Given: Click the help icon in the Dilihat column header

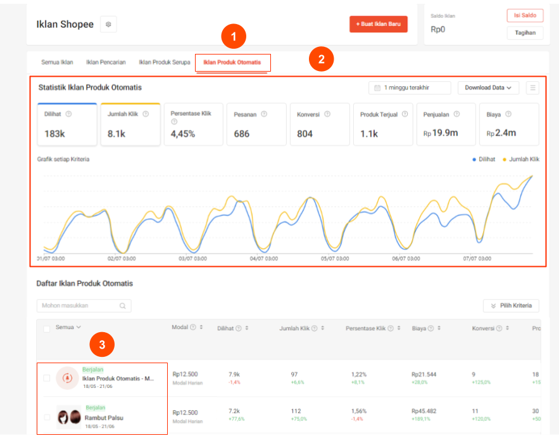Looking at the screenshot, I should [239, 328].
